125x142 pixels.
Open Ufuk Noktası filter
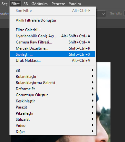(x=53, y=61)
